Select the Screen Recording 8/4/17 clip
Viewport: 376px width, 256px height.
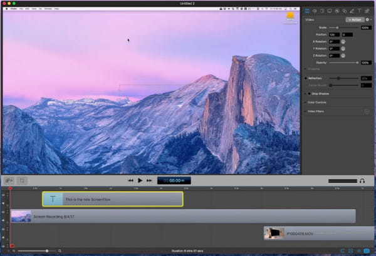coord(184,216)
